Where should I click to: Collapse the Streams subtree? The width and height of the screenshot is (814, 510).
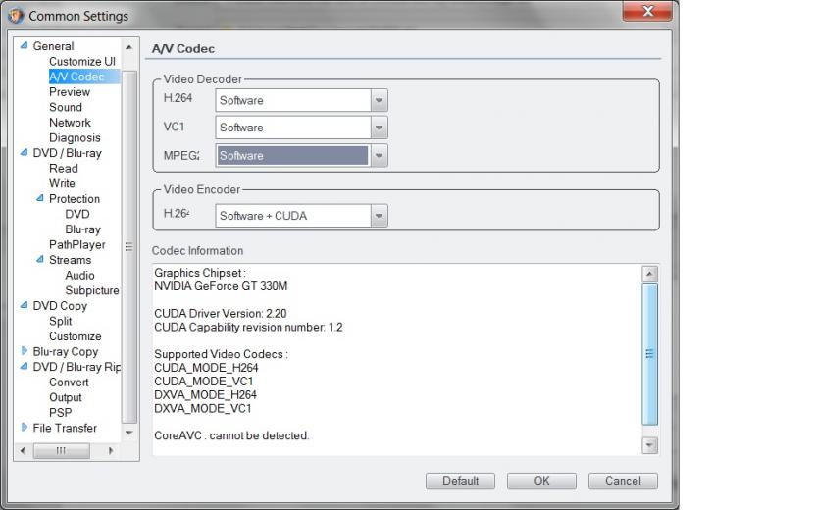(x=40, y=259)
